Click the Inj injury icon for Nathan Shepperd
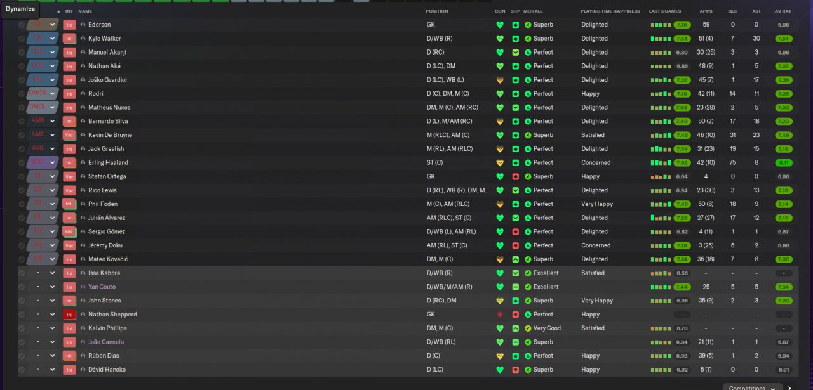This screenshot has height=390, width=813. [x=69, y=315]
